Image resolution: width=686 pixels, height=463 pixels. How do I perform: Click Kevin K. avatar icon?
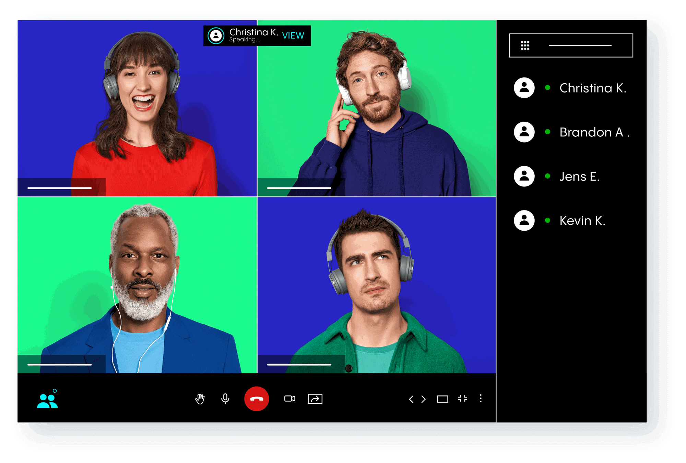click(524, 220)
